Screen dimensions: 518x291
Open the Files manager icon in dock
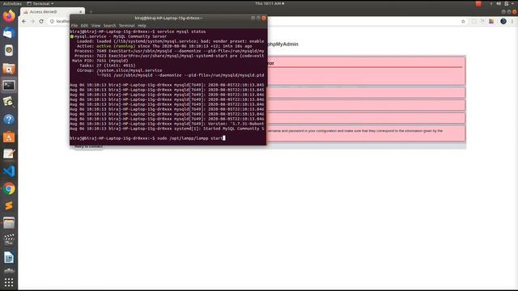pos(9,223)
